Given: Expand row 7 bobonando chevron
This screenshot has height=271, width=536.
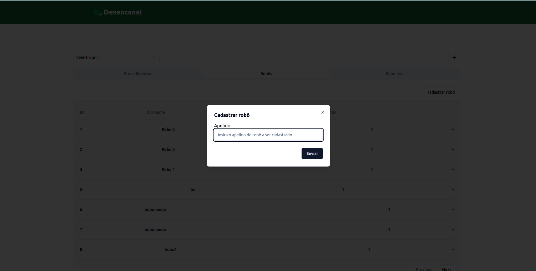Looking at the screenshot, I should pos(453,230).
